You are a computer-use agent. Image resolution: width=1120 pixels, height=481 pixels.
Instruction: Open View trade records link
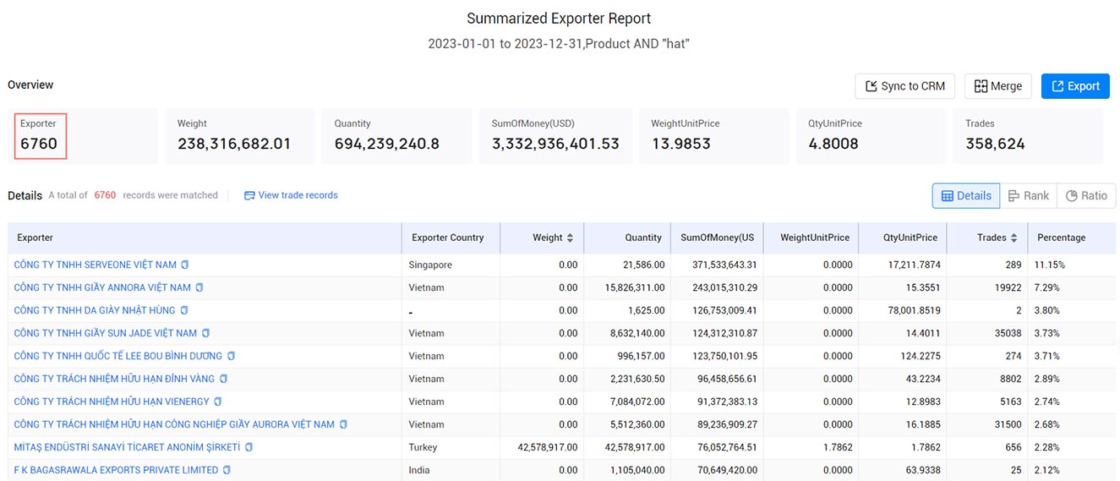tap(291, 195)
